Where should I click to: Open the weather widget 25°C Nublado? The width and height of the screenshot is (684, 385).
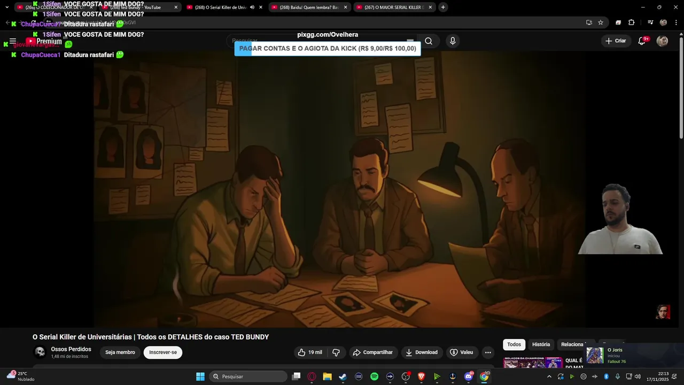point(21,376)
